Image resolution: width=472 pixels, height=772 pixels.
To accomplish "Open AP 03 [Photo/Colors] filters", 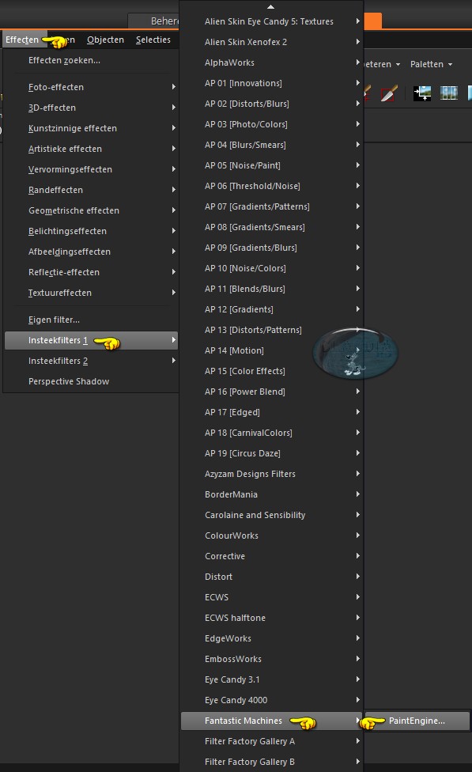I will coord(272,124).
